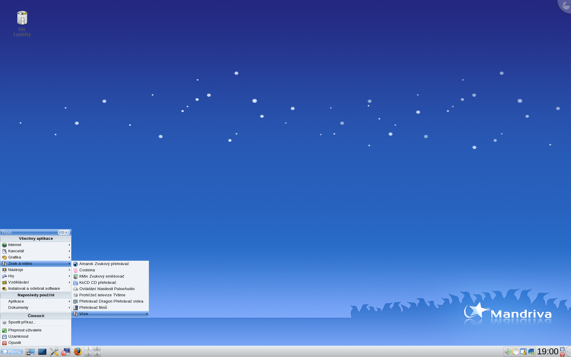Open the panel settings cashew at right edge

(x=568, y=352)
